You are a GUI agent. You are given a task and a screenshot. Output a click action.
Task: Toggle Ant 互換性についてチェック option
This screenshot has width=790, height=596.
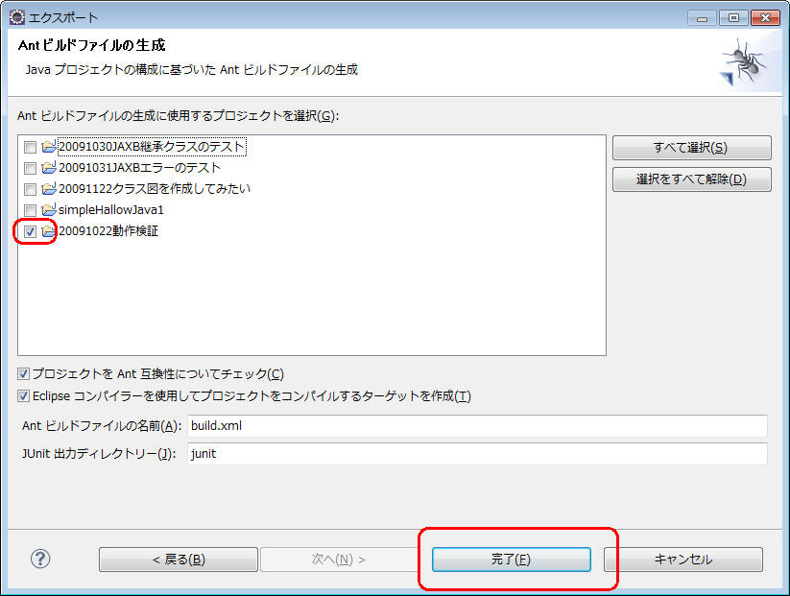pyautogui.click(x=24, y=374)
